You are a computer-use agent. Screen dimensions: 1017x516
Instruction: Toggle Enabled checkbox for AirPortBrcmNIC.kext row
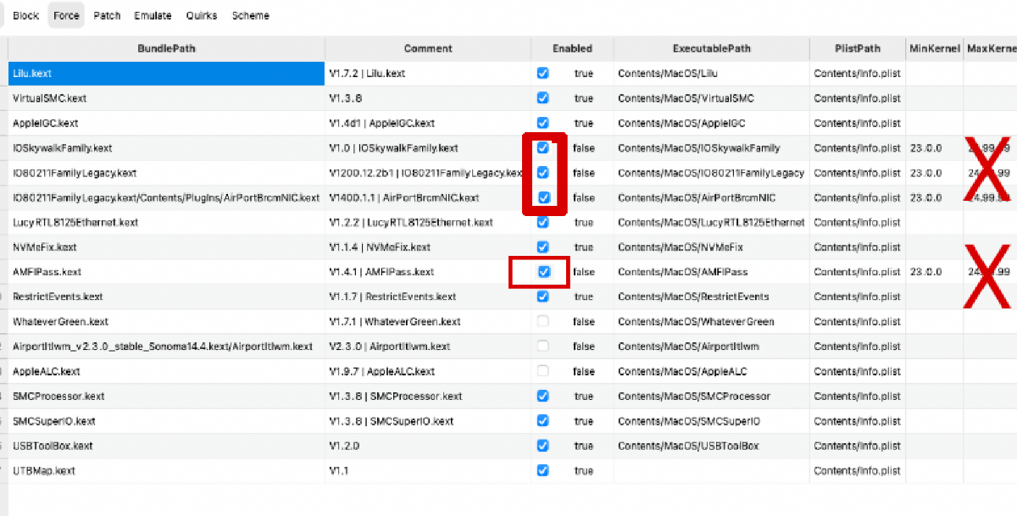pyautogui.click(x=542, y=197)
